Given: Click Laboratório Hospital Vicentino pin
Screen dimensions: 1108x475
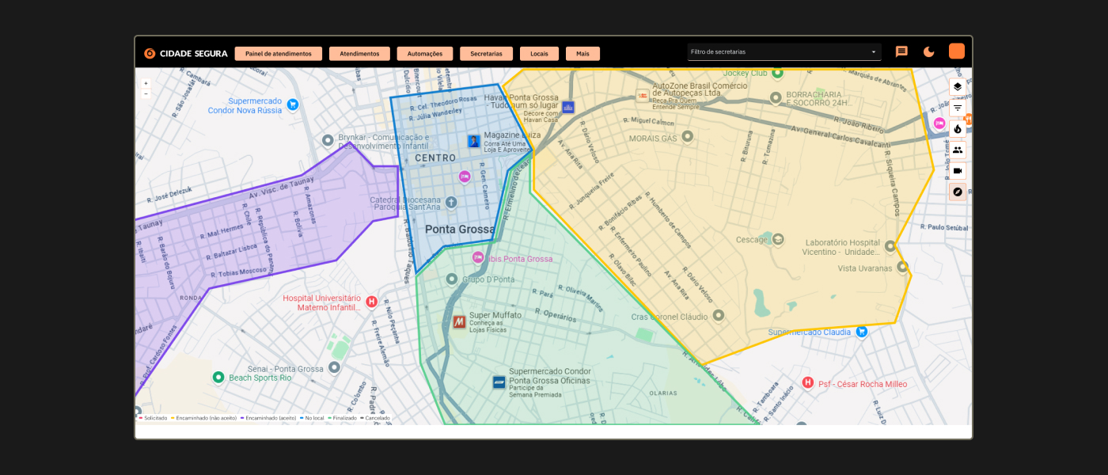Looking at the screenshot, I should point(890,246).
